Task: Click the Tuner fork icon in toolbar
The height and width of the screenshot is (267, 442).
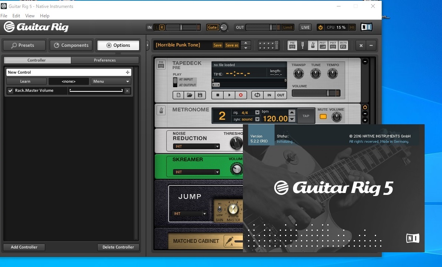Action: (x=302, y=45)
